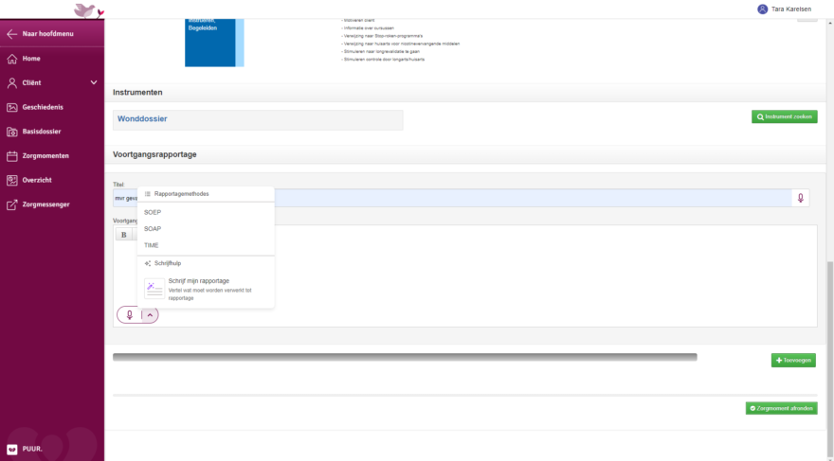
Task: Open Zorgmomenten calendar icon
Action: [12, 155]
